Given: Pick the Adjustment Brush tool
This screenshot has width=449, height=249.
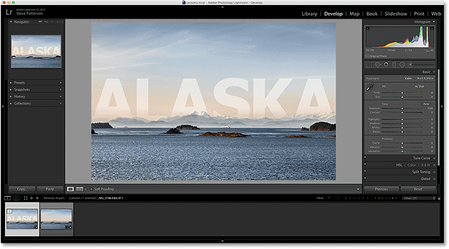Looking at the screenshot, I should (x=421, y=64).
